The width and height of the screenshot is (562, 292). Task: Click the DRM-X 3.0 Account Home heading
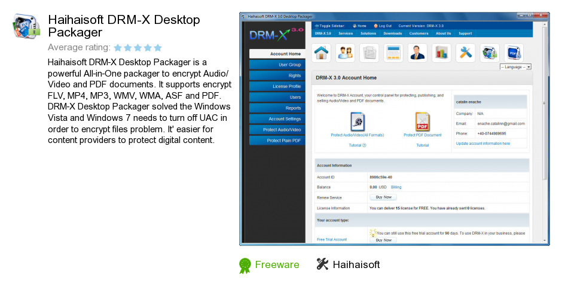tap(346, 78)
